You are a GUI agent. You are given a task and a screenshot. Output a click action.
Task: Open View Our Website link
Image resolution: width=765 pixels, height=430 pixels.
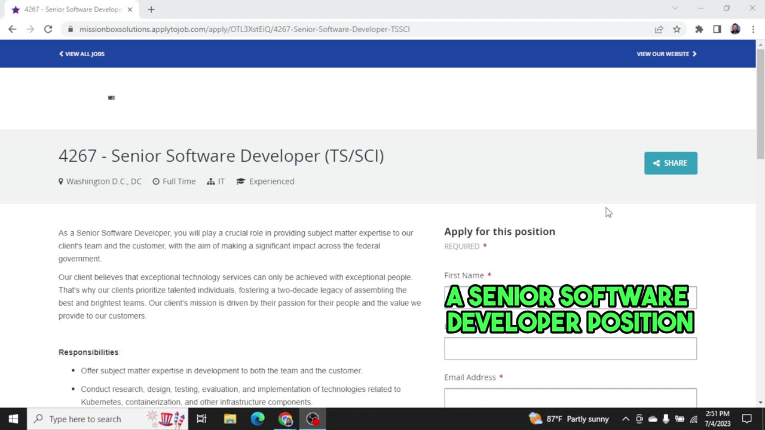point(666,54)
